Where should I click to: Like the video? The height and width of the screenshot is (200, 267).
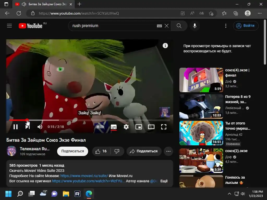pyautogui.click(x=101, y=151)
